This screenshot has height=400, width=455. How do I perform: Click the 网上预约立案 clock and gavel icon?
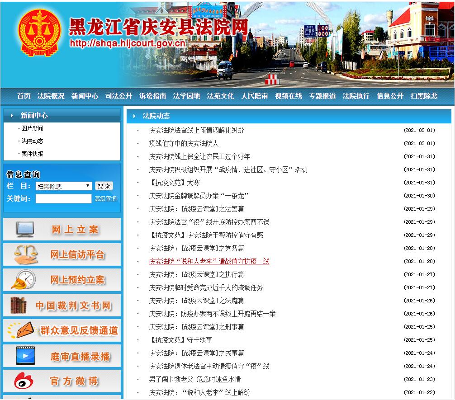pos(24,280)
